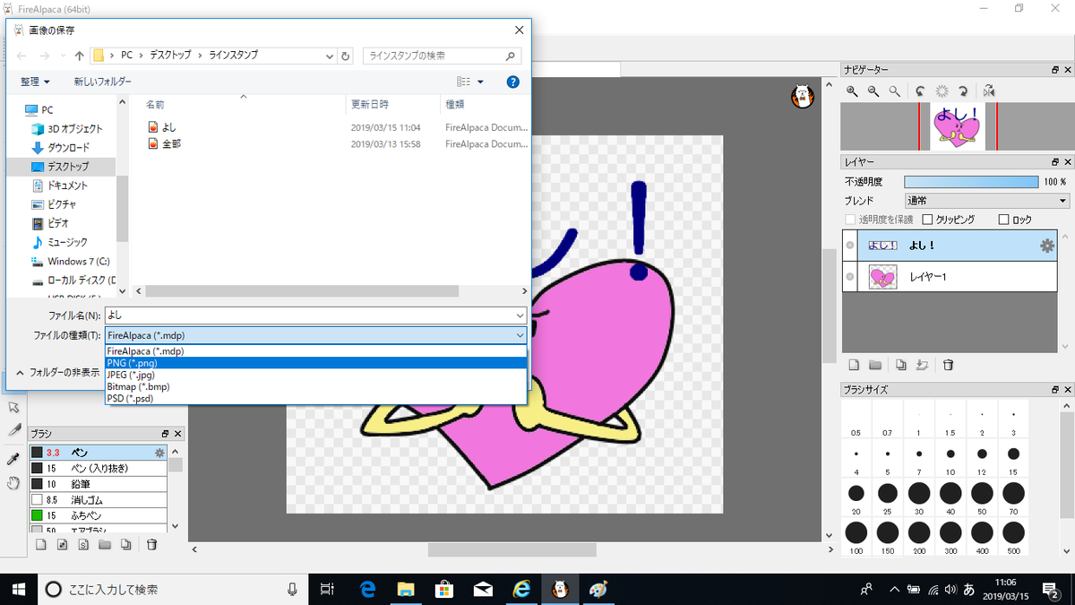Open help in save dialog
The height and width of the screenshot is (605, 1075).
[513, 82]
